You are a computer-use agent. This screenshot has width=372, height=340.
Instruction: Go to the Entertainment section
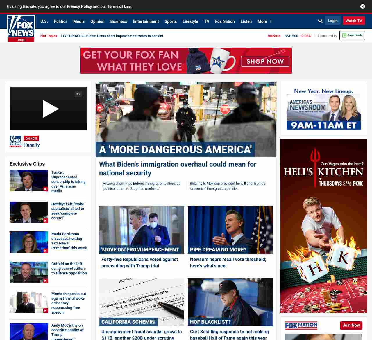pos(146,21)
